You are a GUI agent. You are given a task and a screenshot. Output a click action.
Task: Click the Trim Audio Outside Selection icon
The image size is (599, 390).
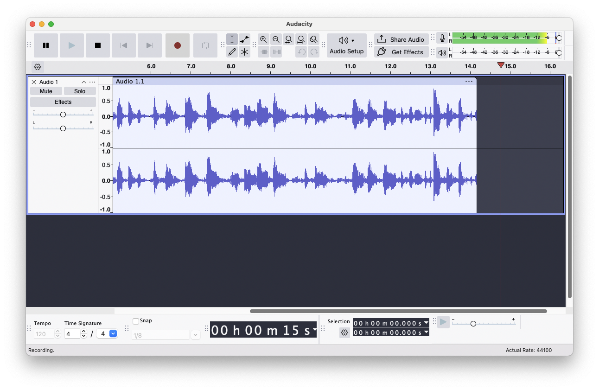tap(264, 52)
